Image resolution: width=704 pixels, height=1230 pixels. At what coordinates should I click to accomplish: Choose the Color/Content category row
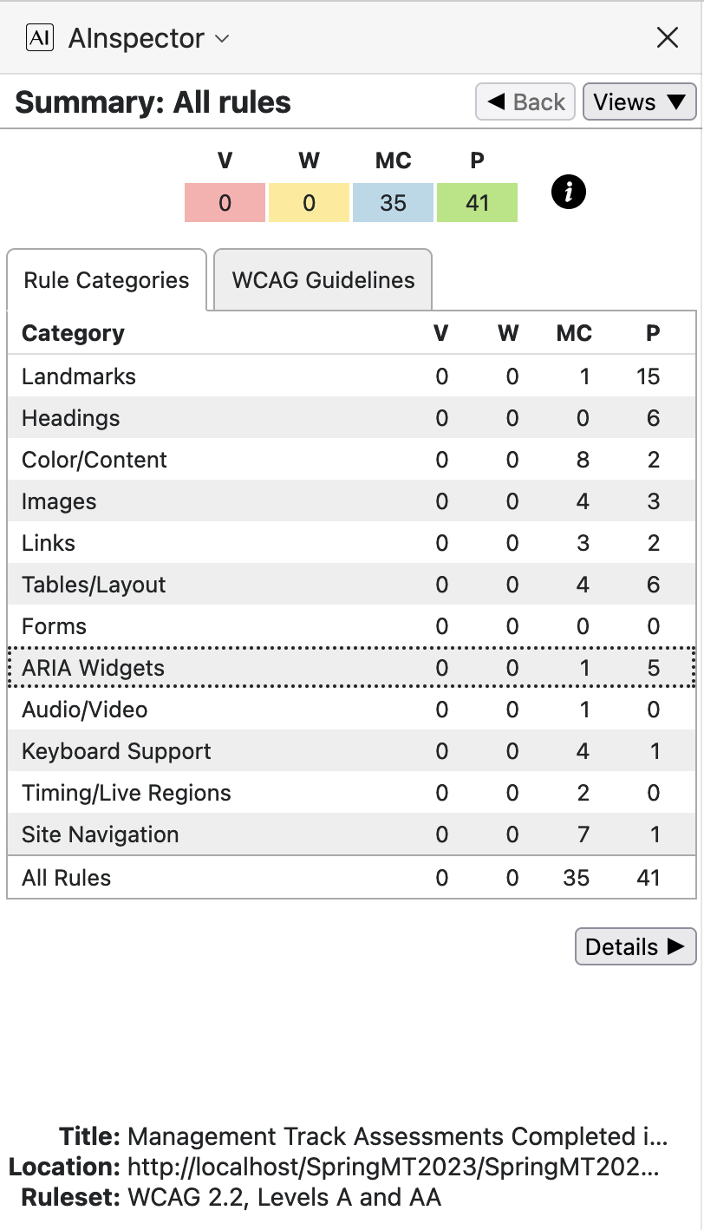(351, 460)
